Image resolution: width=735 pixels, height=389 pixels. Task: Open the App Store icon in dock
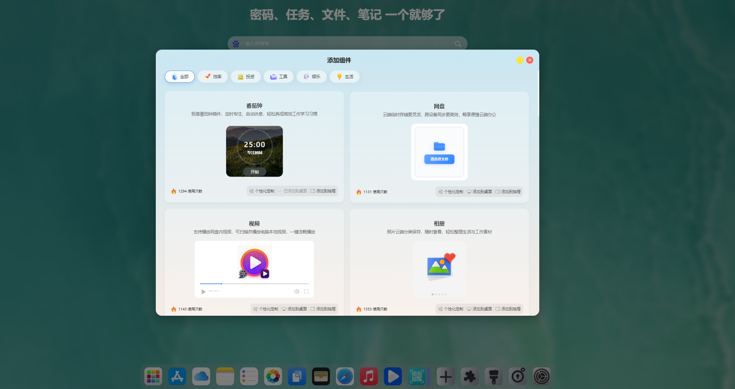pyautogui.click(x=177, y=376)
